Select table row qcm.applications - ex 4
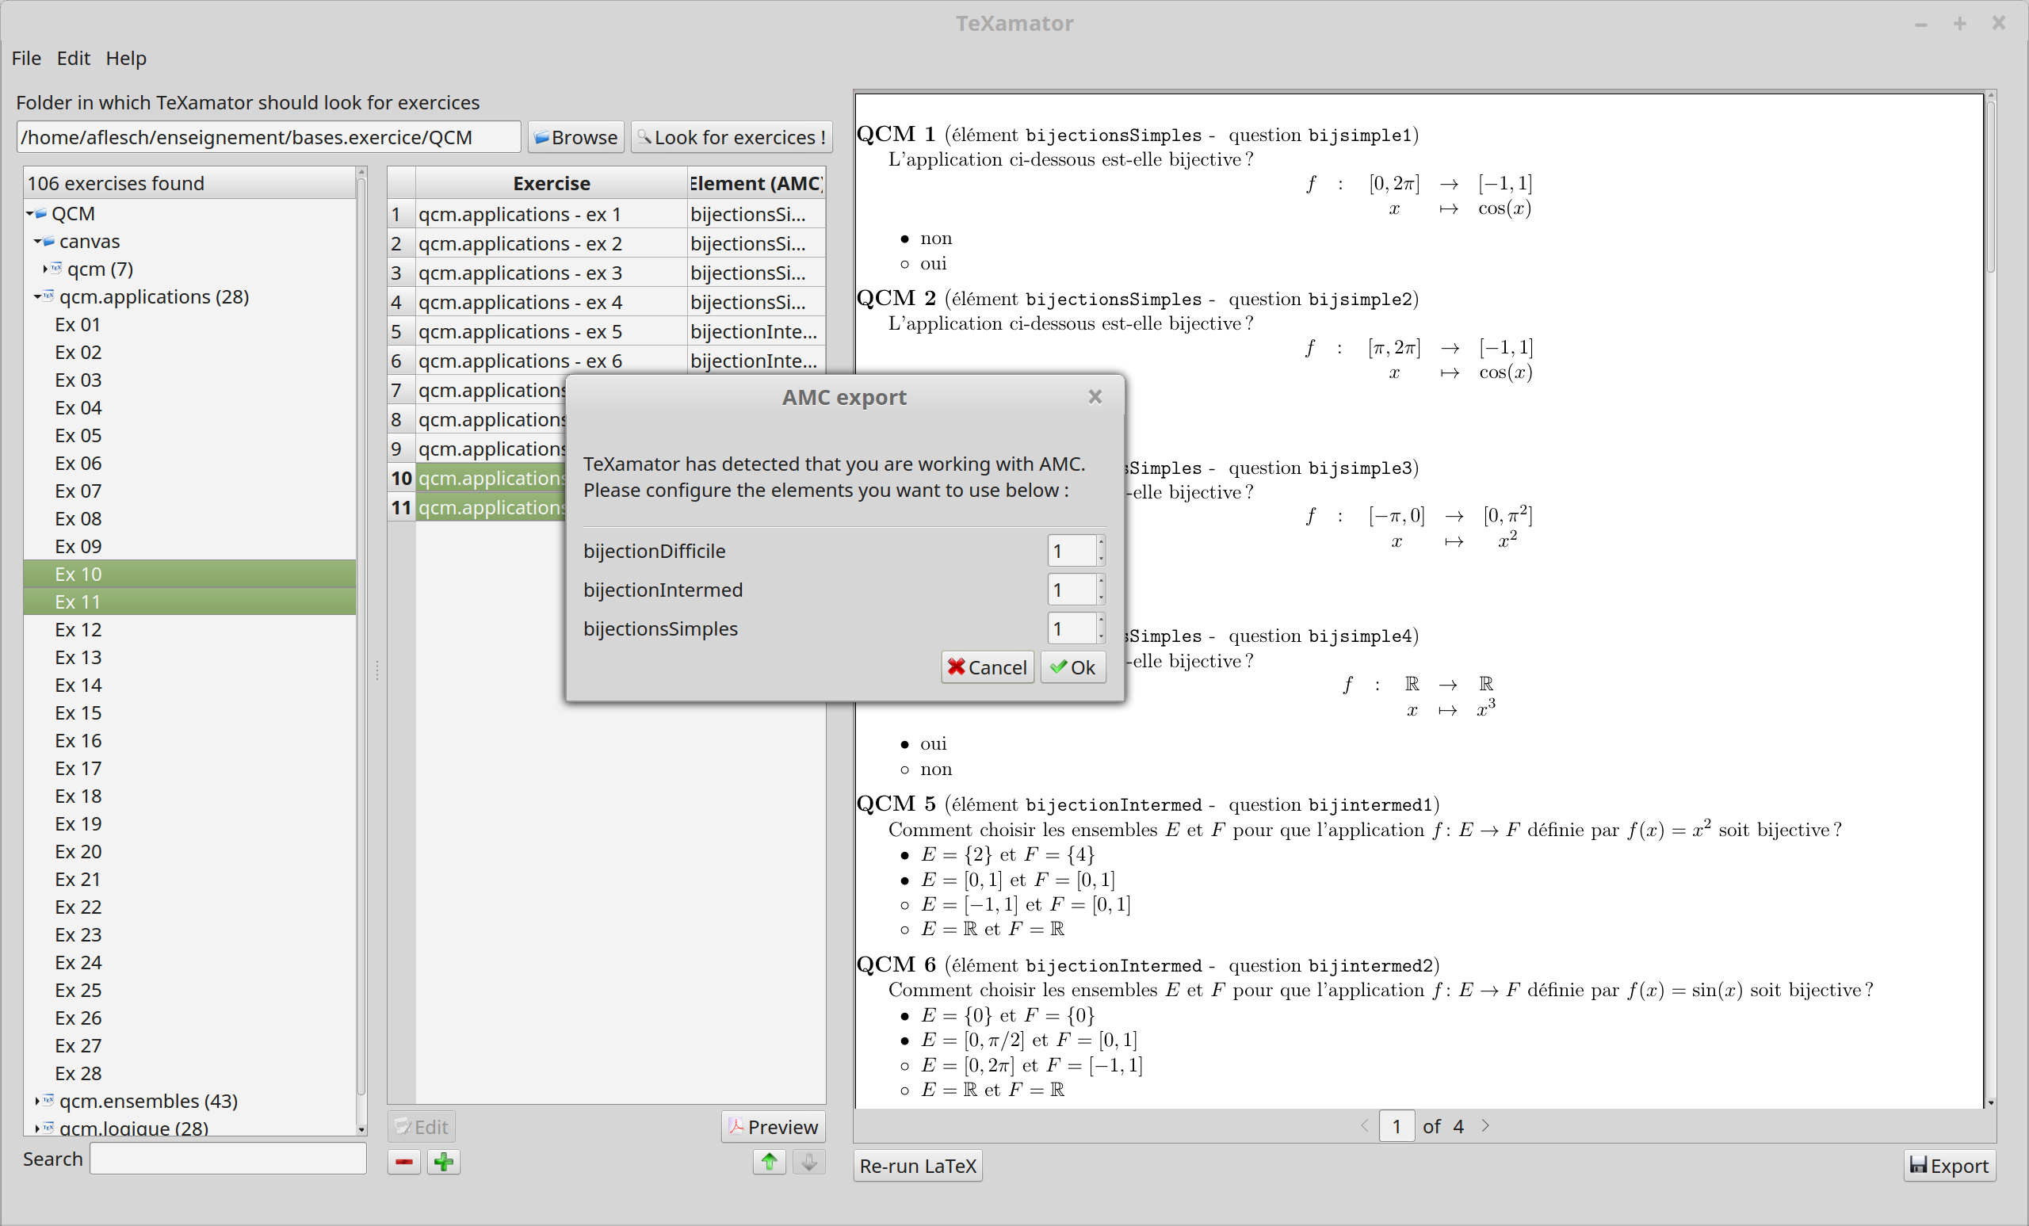Image resolution: width=2029 pixels, height=1226 pixels. pyautogui.click(x=550, y=302)
